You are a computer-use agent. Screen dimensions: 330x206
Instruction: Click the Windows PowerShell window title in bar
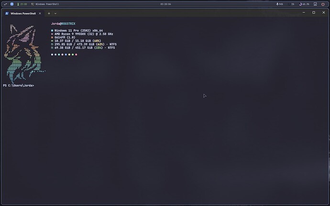coord(45,4)
